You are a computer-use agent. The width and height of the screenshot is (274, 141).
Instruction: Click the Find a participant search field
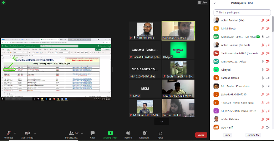click(242, 12)
